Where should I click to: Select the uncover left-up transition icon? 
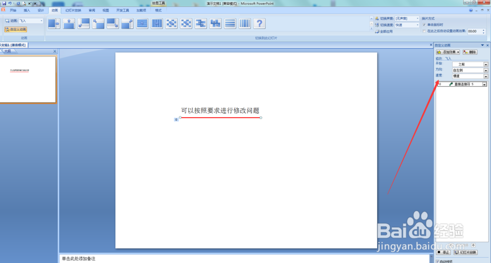coord(98,24)
